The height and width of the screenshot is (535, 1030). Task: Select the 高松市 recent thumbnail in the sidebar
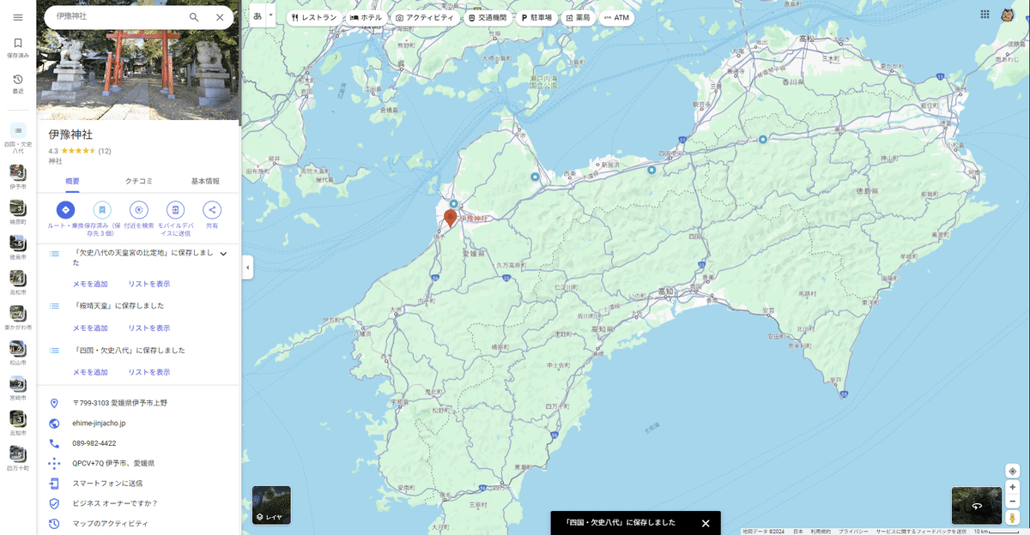tap(18, 282)
